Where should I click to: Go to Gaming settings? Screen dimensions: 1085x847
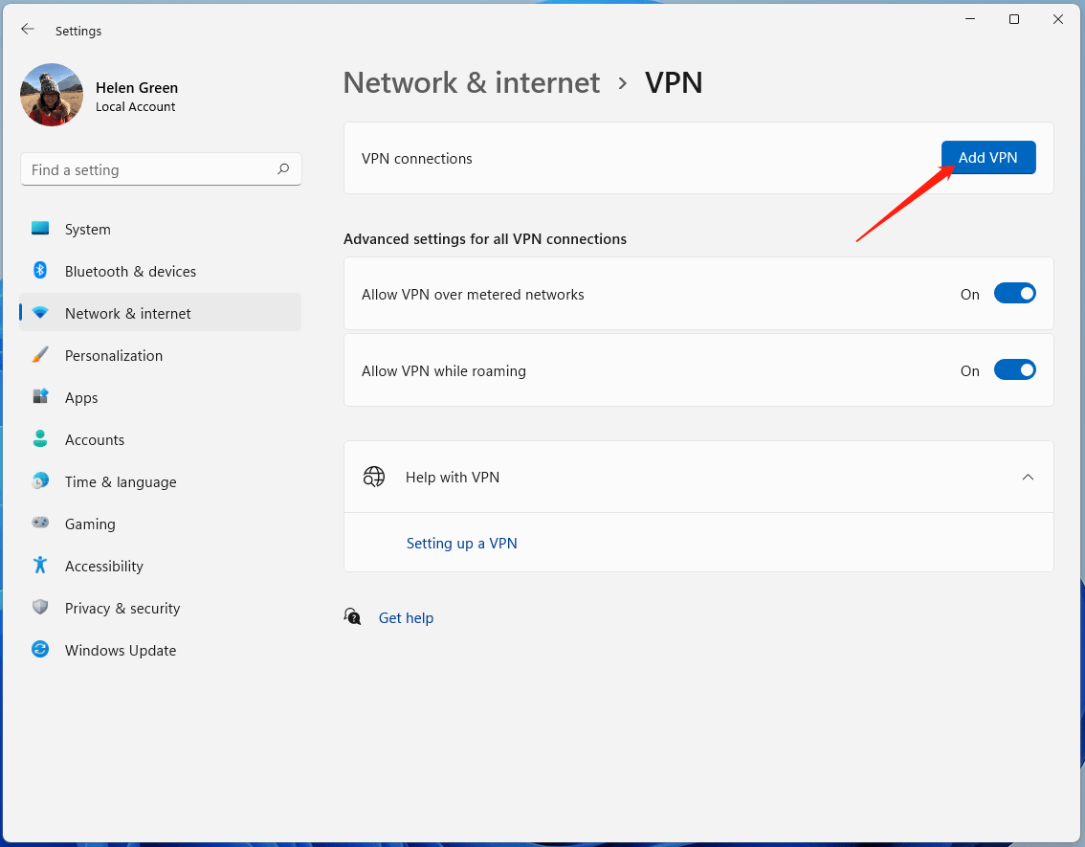(x=161, y=524)
